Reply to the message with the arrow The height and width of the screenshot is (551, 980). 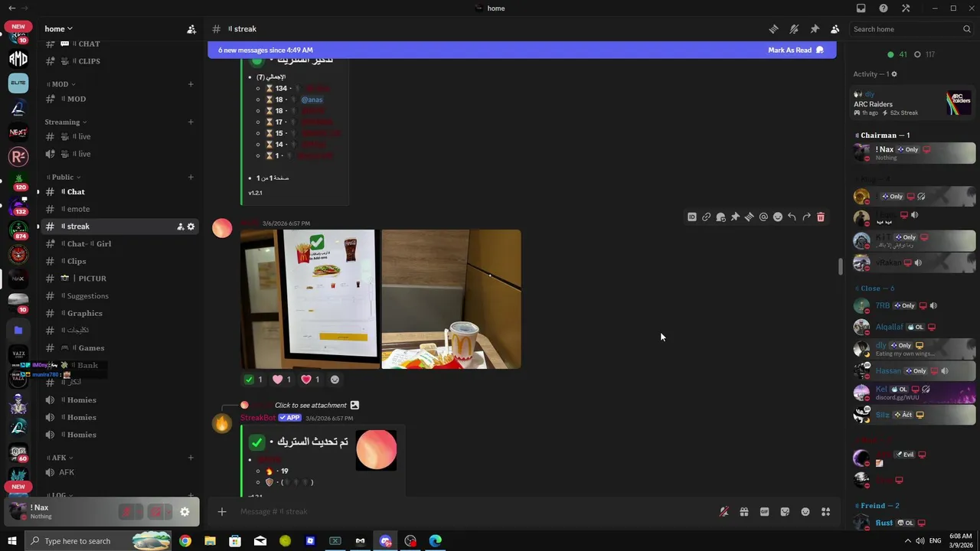(792, 217)
